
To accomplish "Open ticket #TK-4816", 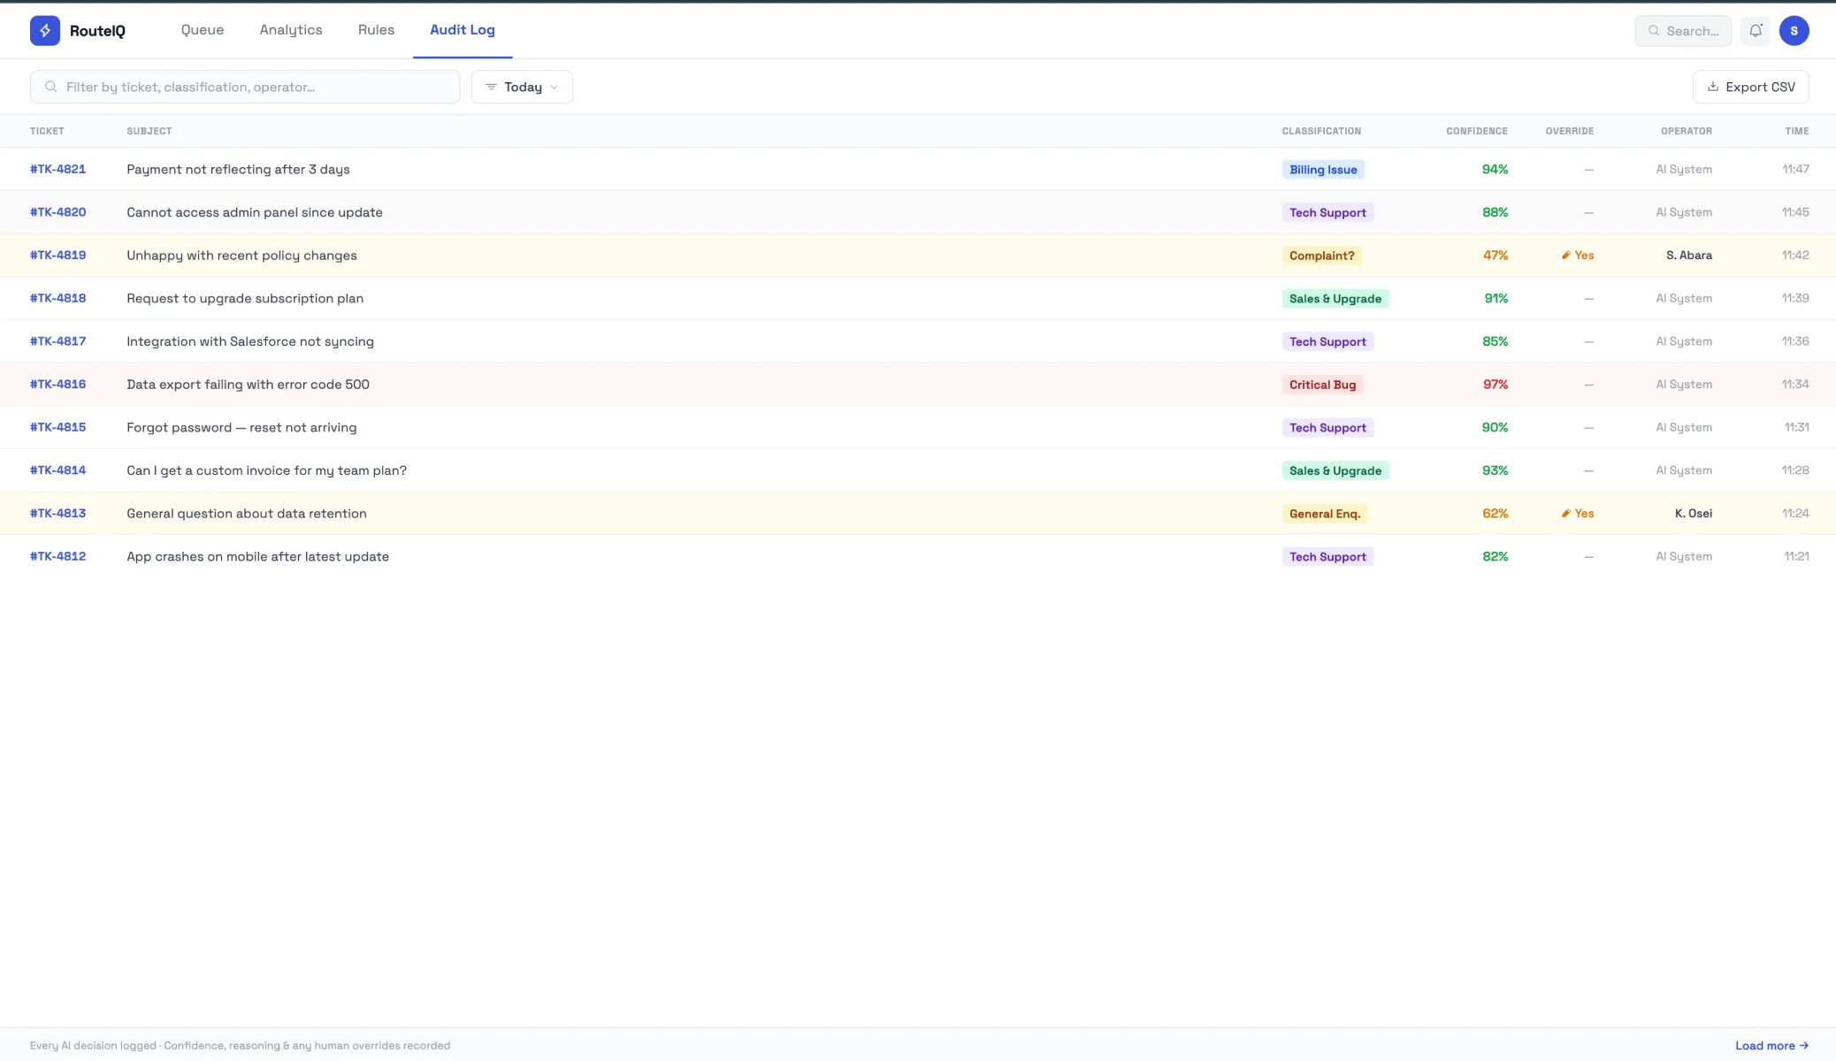I will [x=57, y=385].
